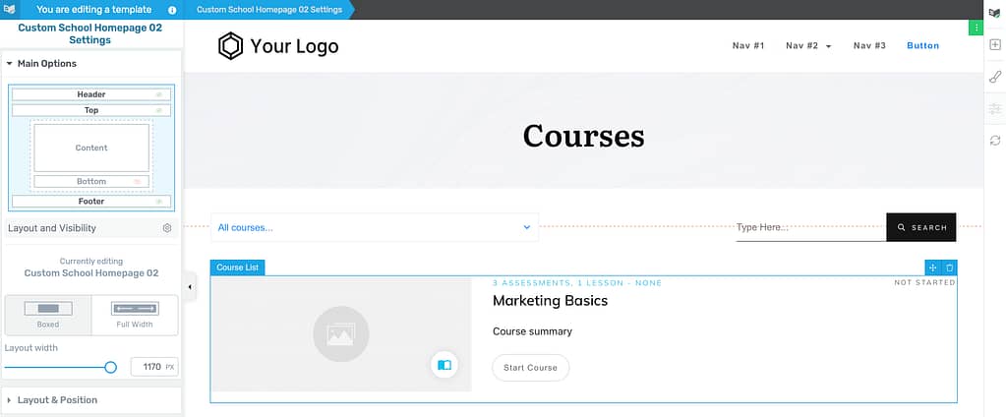Click the Layout width slider handle
The image size is (1006, 417).
[110, 367]
